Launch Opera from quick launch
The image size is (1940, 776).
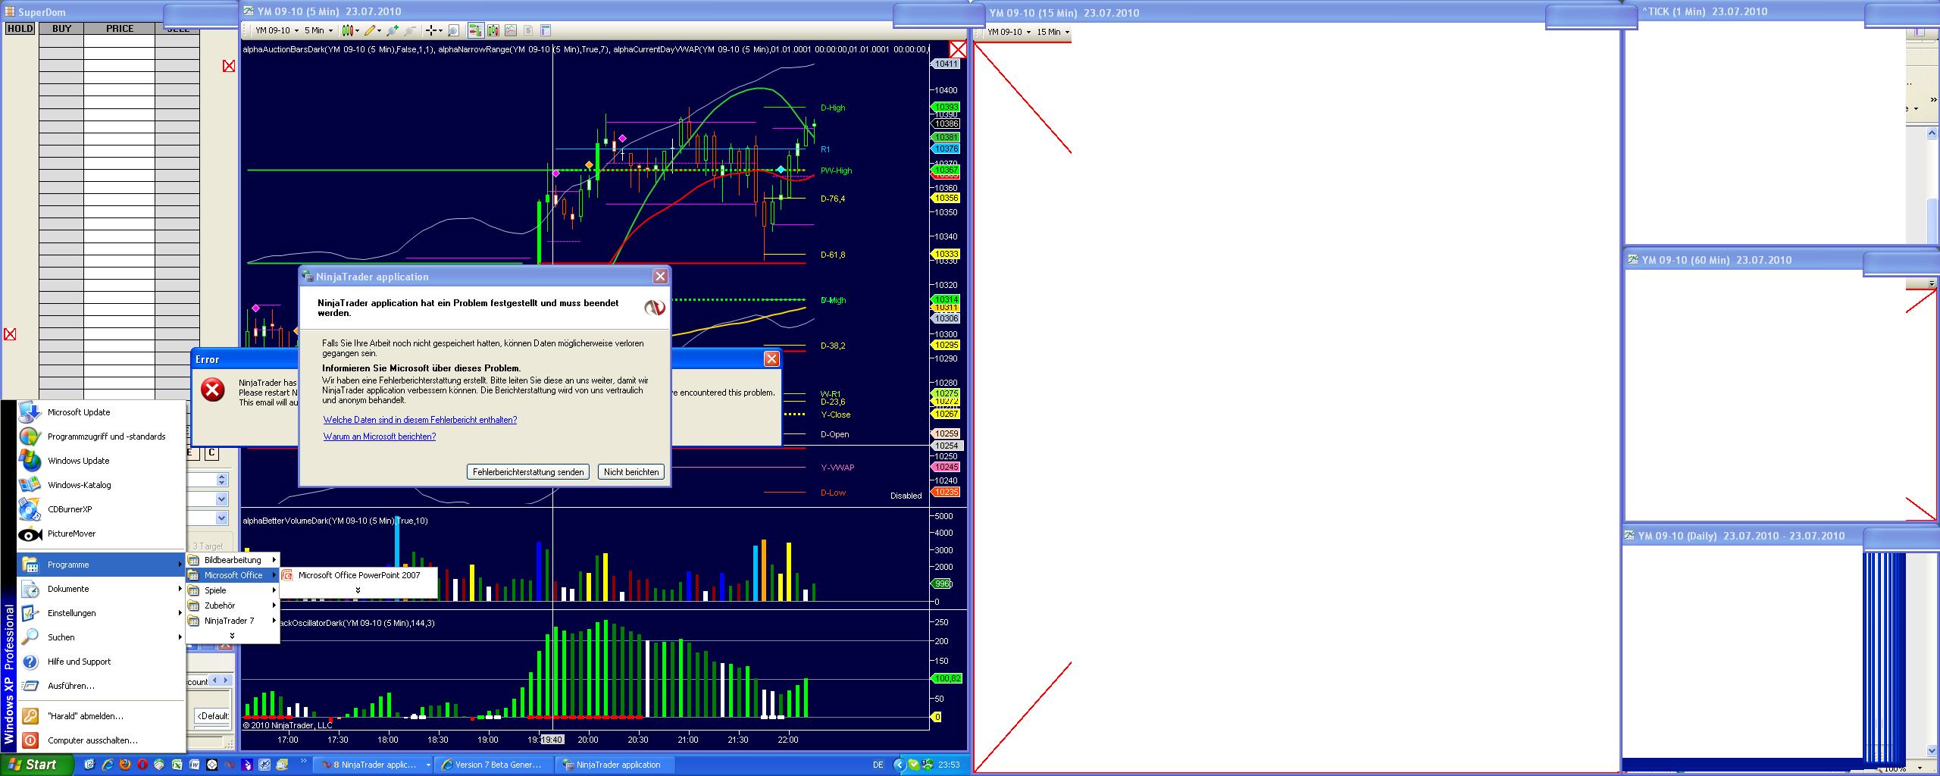[142, 765]
